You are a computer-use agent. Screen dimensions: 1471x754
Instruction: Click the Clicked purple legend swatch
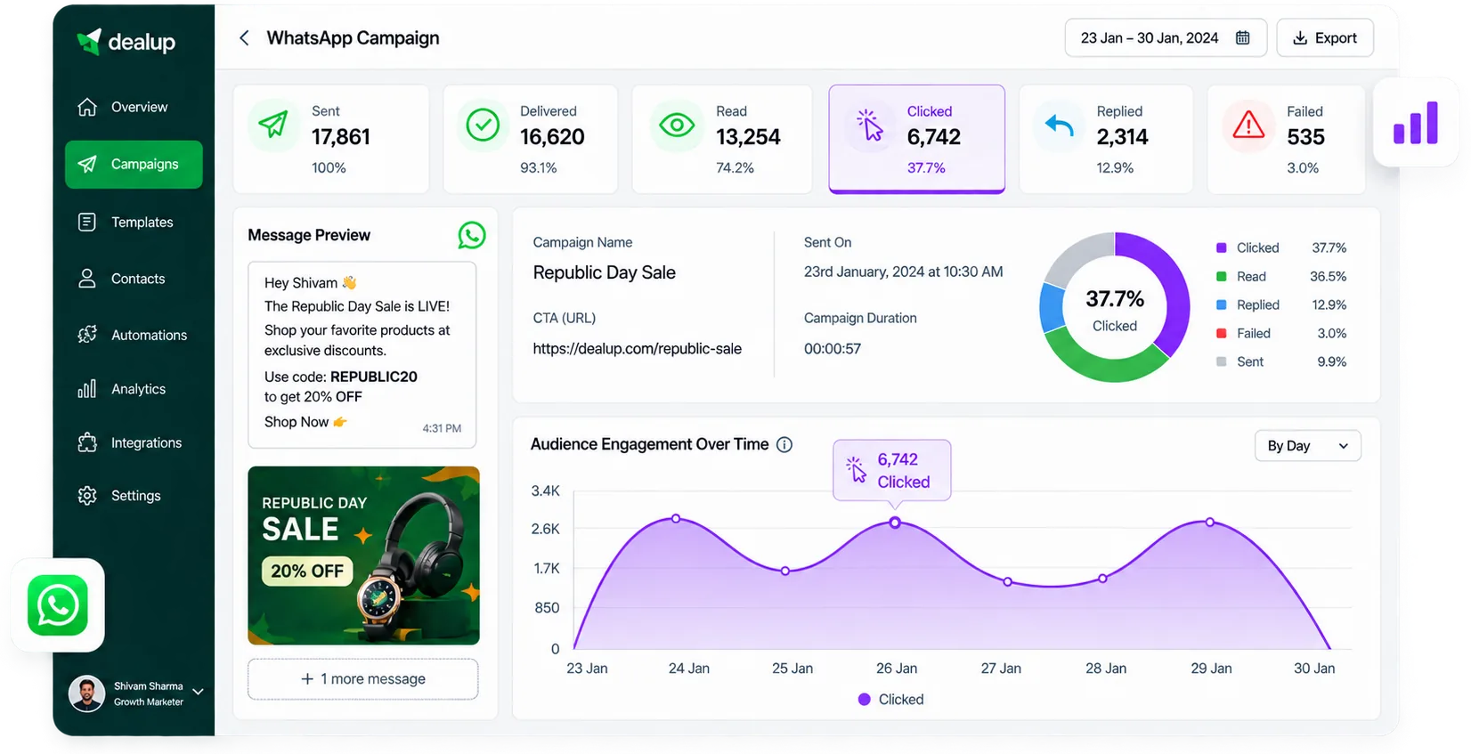(1222, 247)
